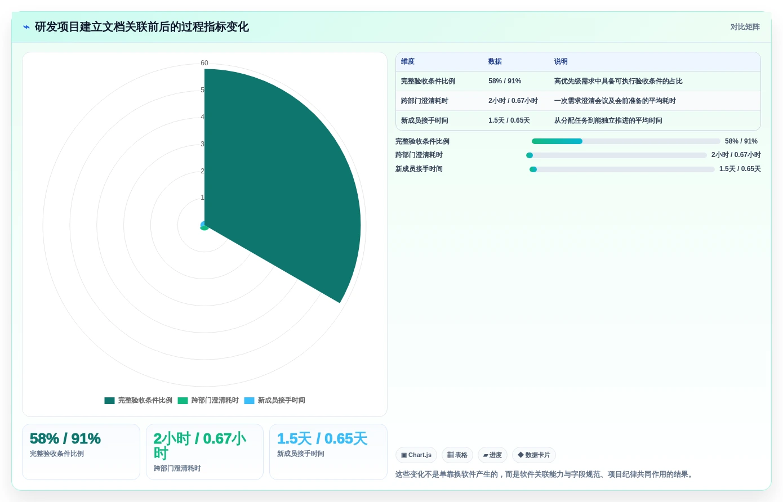Click the large dark green polar chart segment
This screenshot has width=783, height=502.
point(282,186)
